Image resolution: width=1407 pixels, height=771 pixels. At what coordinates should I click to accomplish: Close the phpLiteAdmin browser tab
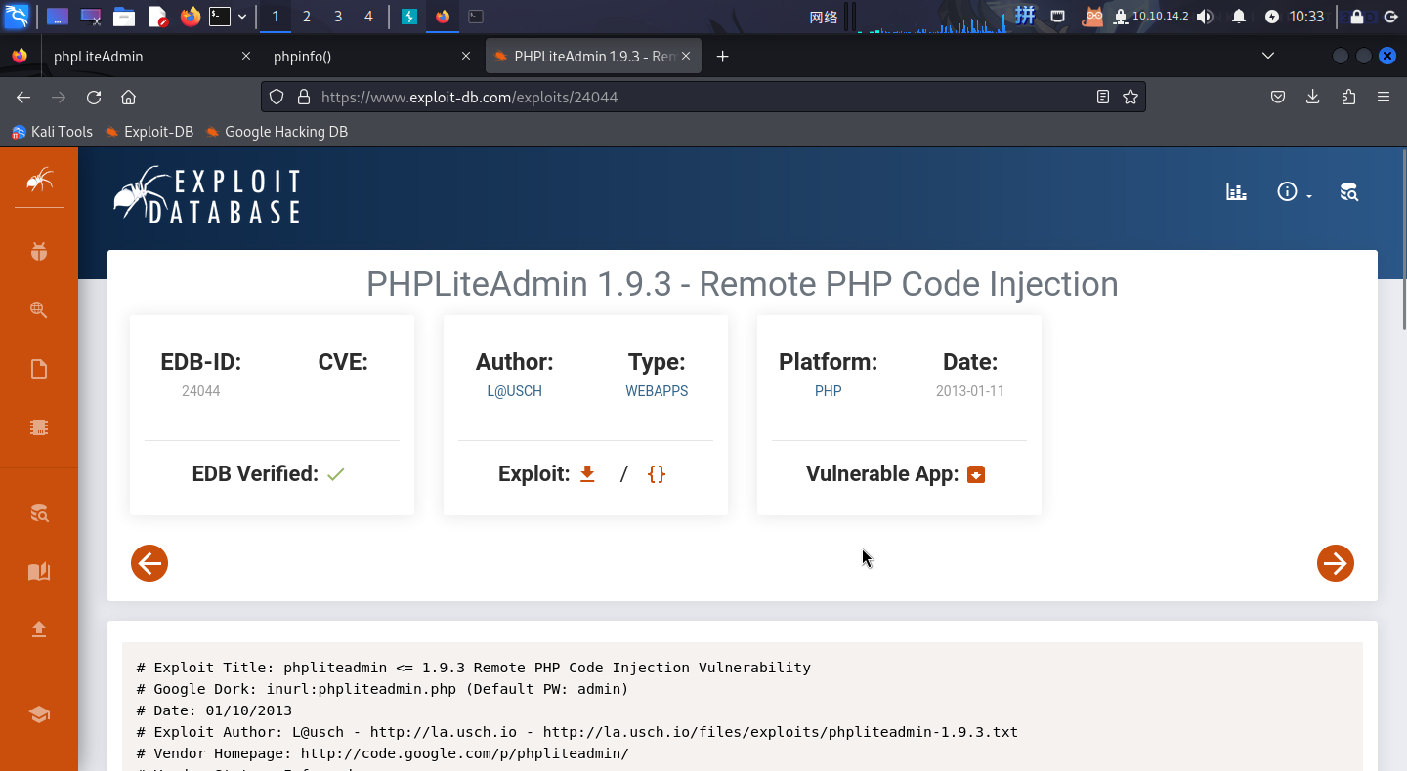pyautogui.click(x=246, y=57)
